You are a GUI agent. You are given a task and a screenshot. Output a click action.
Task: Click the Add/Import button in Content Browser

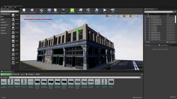point(6,74)
